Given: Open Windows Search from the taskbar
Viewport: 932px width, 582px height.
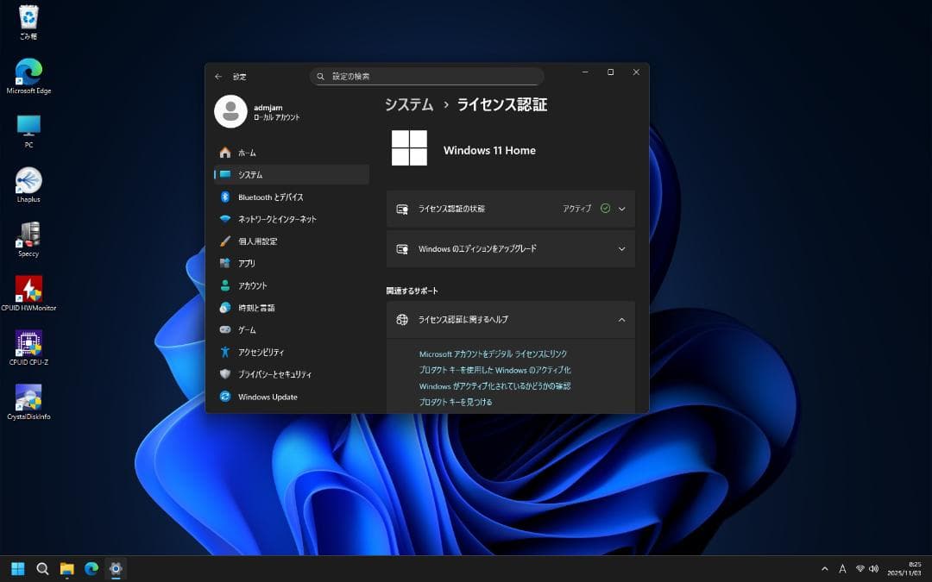Looking at the screenshot, I should pyautogui.click(x=41, y=568).
